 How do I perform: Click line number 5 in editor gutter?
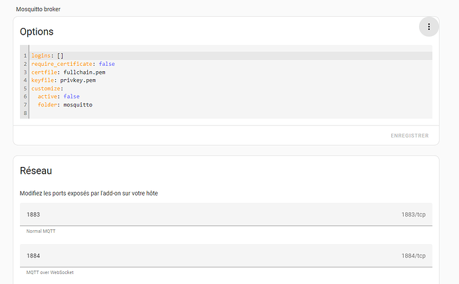pos(25,88)
